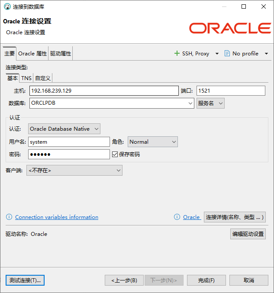The image size is (274, 293).
Task: Toggle the 保存密码 checkbox
Action: (x=115, y=155)
